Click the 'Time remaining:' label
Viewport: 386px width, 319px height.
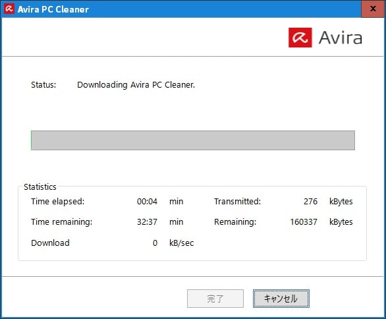point(61,222)
